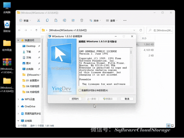184x138 pixels.
Task: Click the paste icon in Explorer toolbar
Action: click(56, 20)
